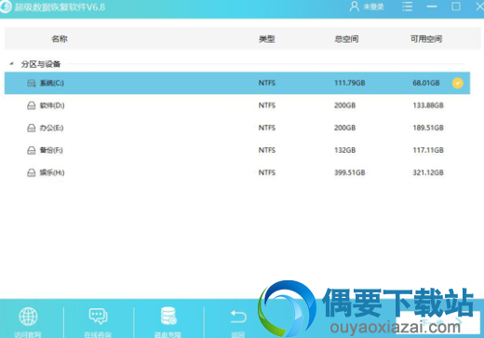Screen dimensions: 484x338
Task: Click the 132GB total space value
Action: tap(345, 150)
